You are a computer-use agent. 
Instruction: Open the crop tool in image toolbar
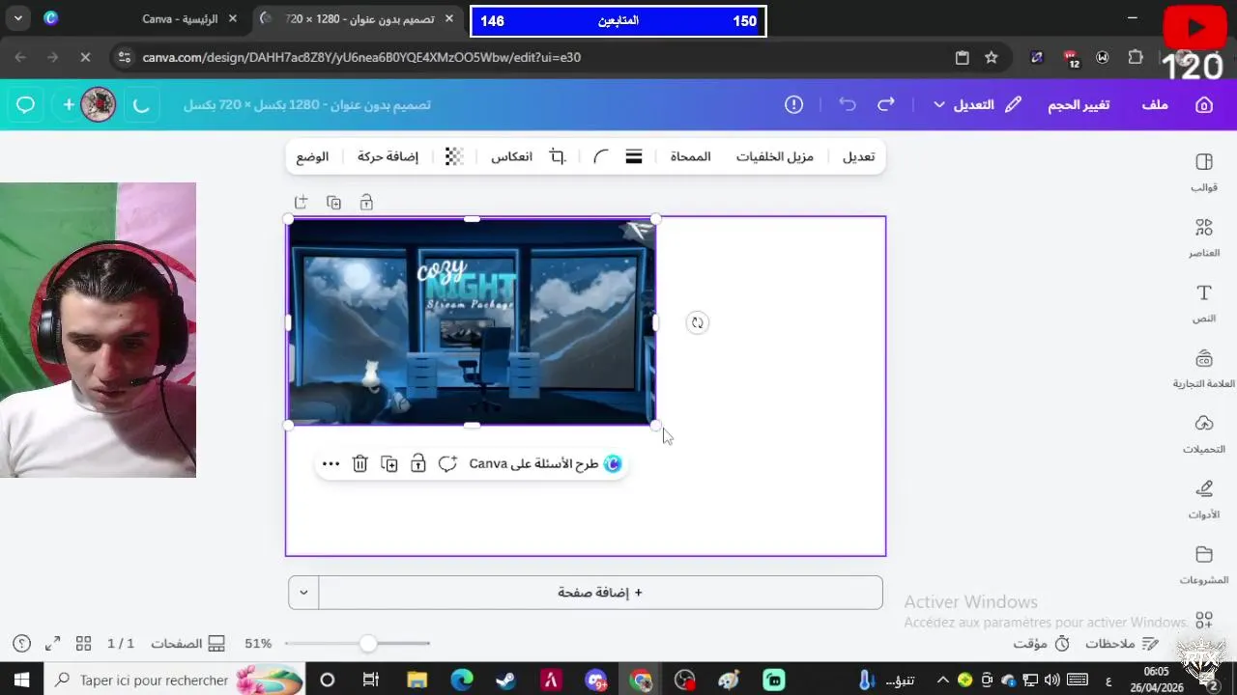pos(558,156)
